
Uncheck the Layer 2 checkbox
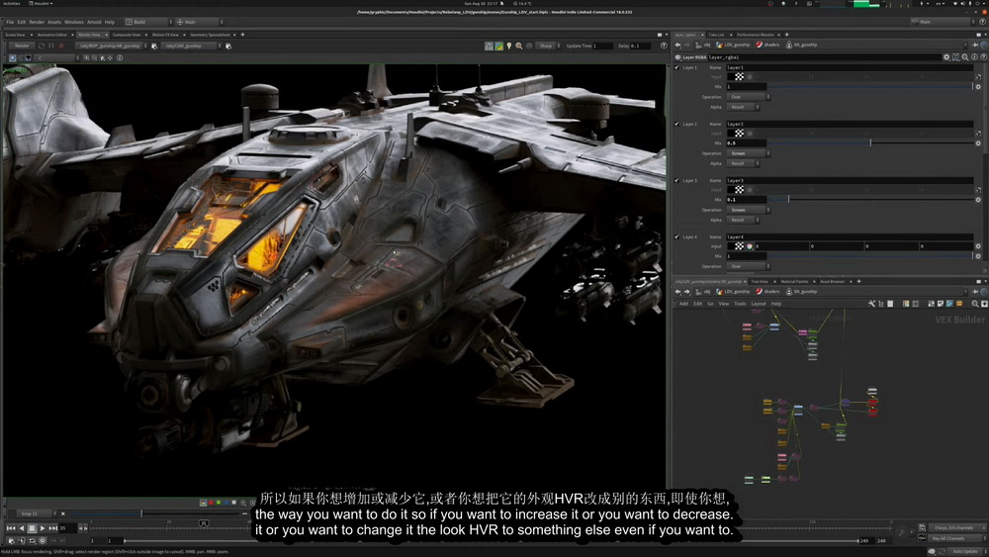click(677, 125)
